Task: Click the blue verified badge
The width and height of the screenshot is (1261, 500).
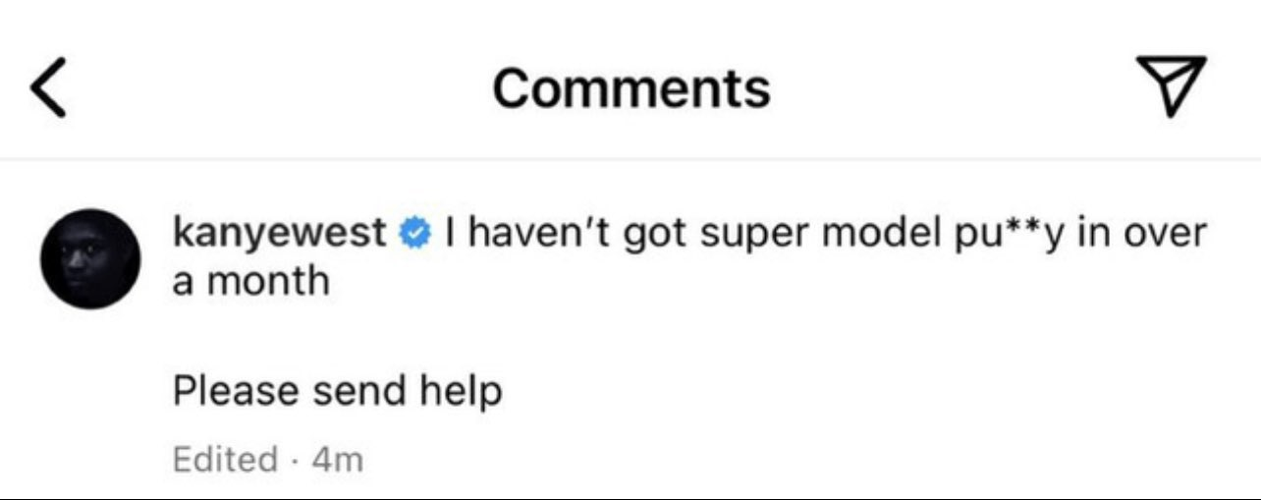Action: [414, 234]
